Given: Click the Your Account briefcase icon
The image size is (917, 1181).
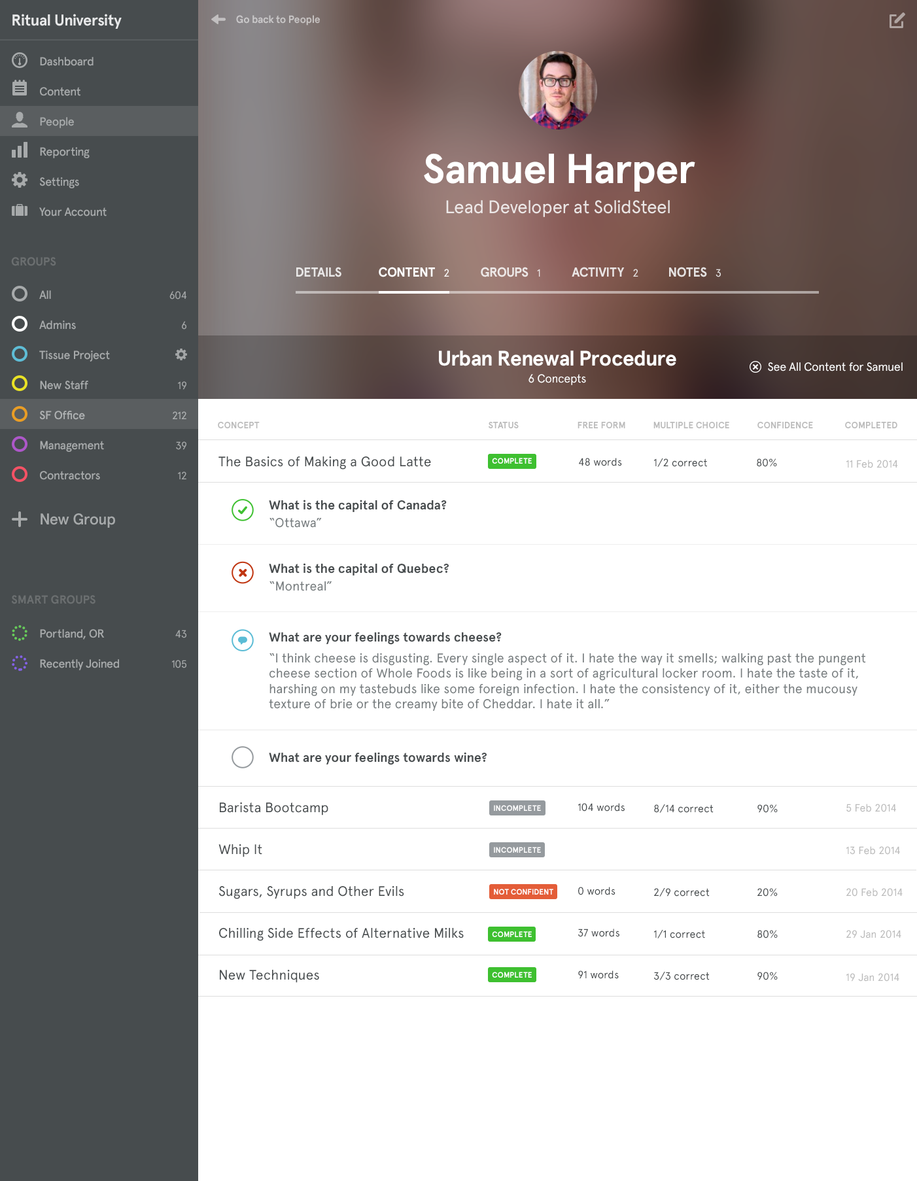Looking at the screenshot, I should [20, 211].
